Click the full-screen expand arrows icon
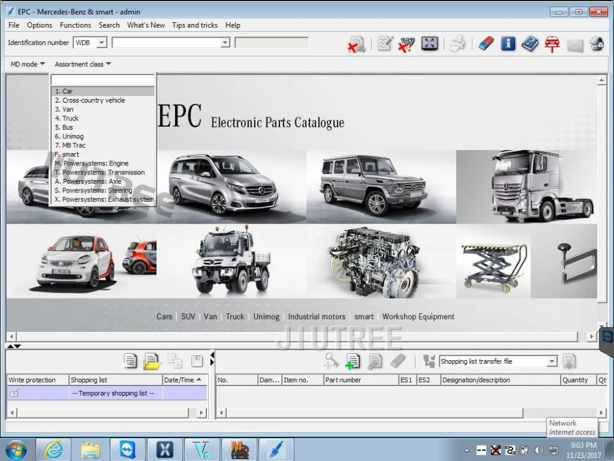The width and height of the screenshot is (614, 461). click(x=430, y=44)
